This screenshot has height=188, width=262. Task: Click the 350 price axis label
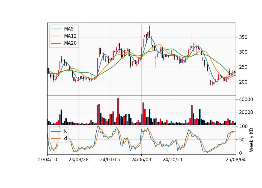point(243,37)
